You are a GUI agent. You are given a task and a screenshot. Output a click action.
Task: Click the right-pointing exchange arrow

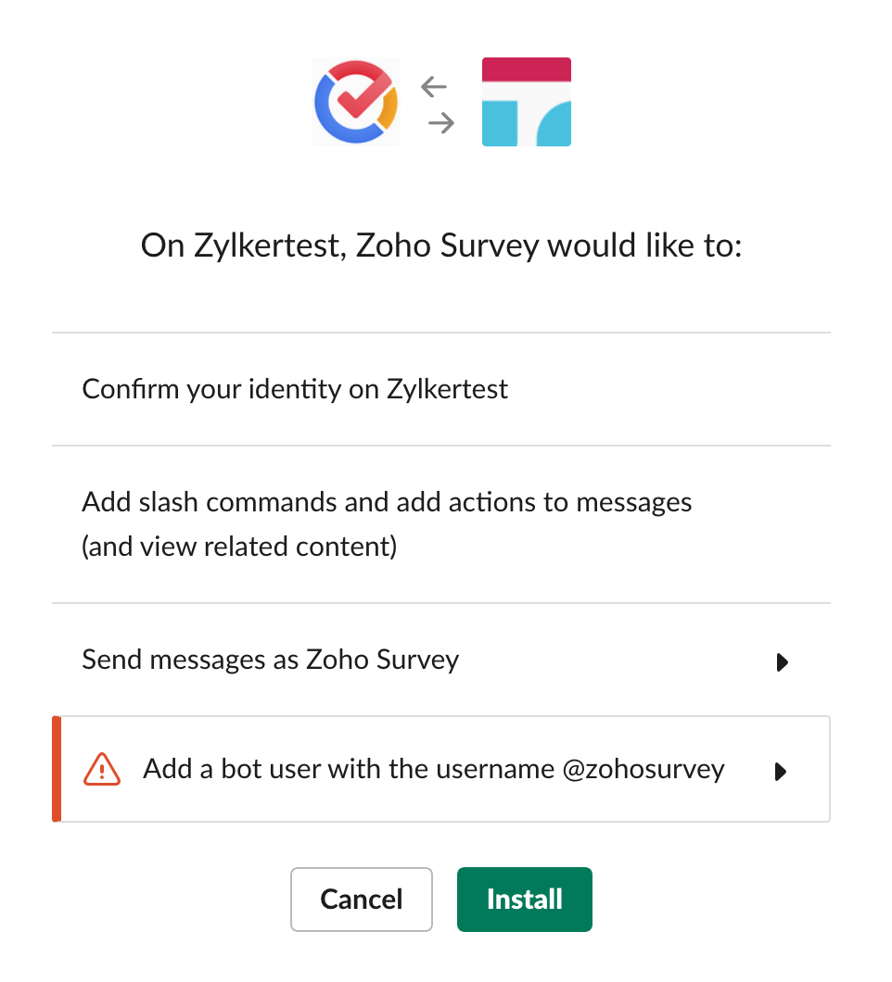(x=441, y=122)
